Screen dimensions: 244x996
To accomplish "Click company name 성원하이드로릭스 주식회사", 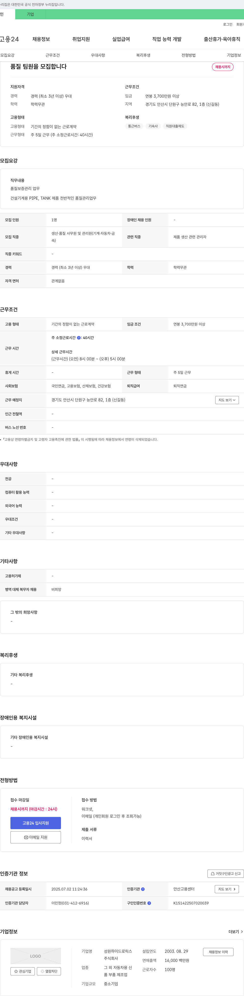I will pos(118,955).
